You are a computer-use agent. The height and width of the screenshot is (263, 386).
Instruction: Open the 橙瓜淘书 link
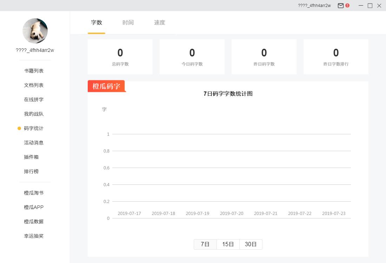34,193
